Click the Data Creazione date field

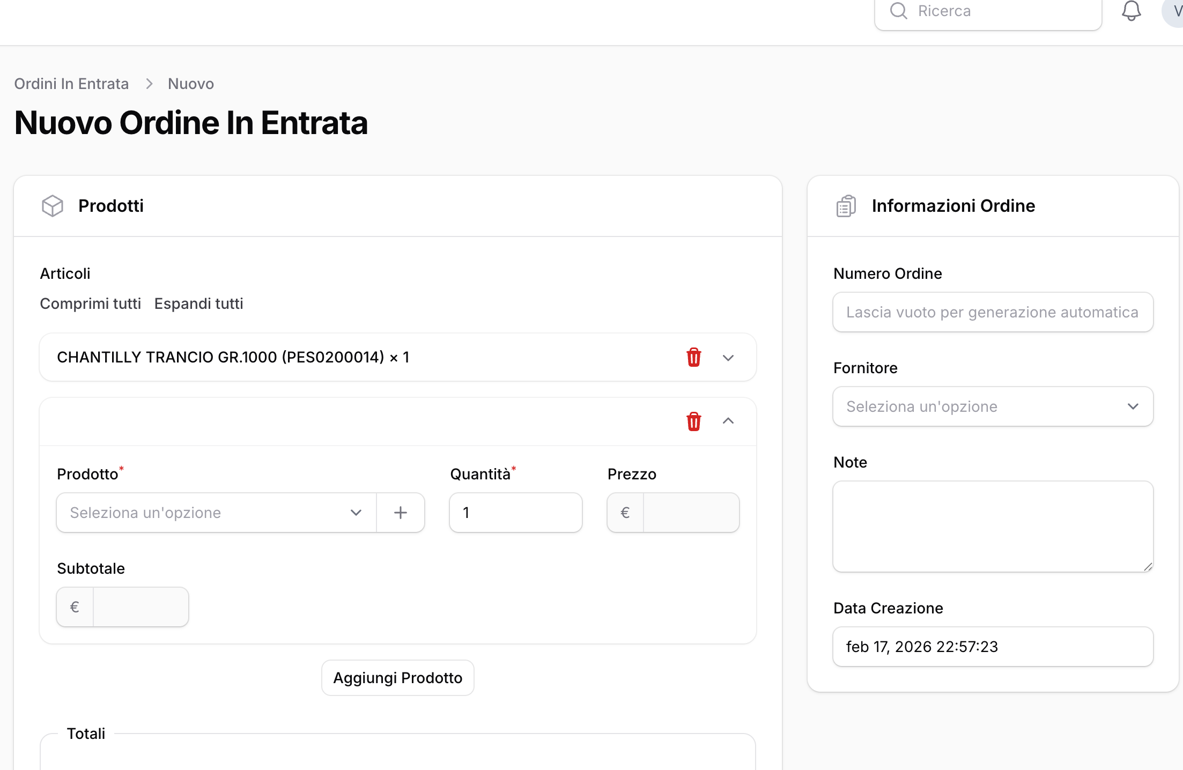(993, 647)
